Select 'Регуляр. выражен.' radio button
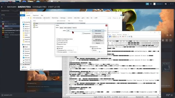175x98 pixels. click(57, 52)
